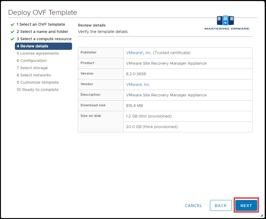266x219 pixels.
Task: Select step 5 License agreements
Action: [x=38, y=53]
